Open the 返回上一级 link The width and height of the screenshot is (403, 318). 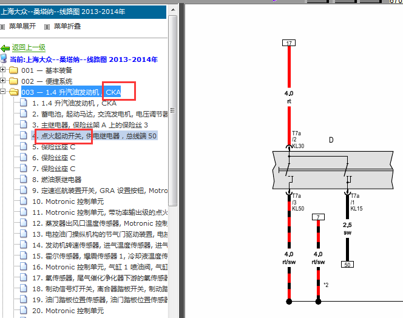pos(29,47)
